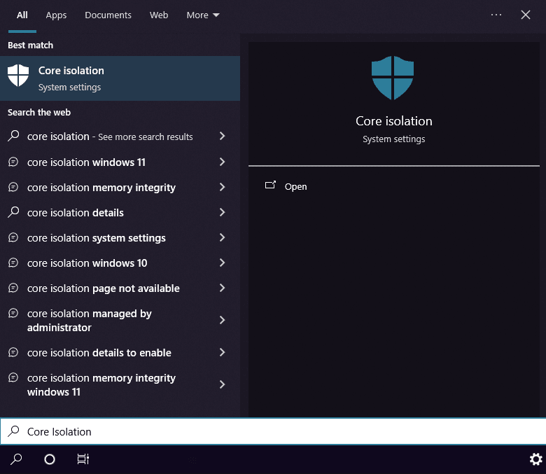
Task: Select the Documents tab
Action: click(108, 15)
